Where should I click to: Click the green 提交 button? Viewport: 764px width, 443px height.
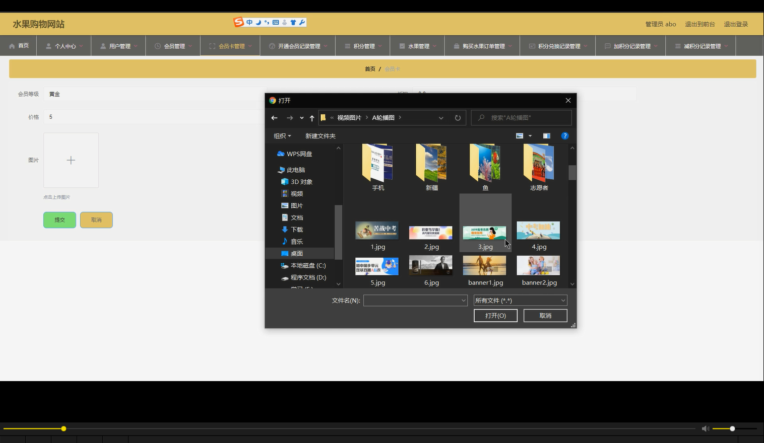click(x=59, y=220)
